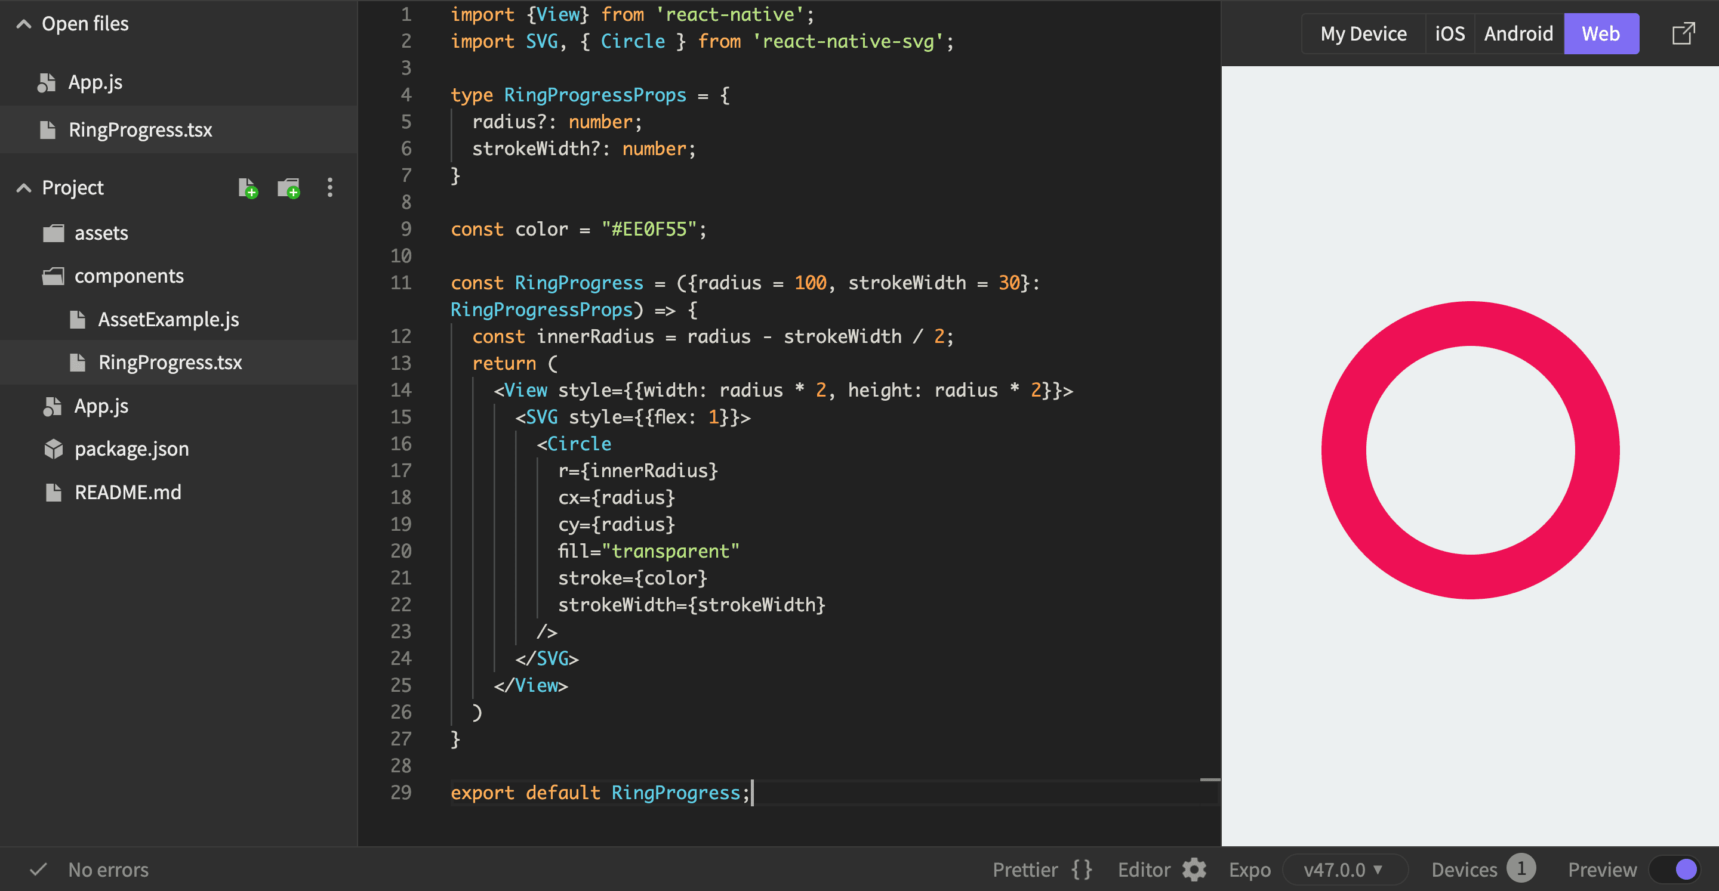Image resolution: width=1719 pixels, height=891 pixels.
Task: Collapse the Project section
Action: (x=23, y=187)
